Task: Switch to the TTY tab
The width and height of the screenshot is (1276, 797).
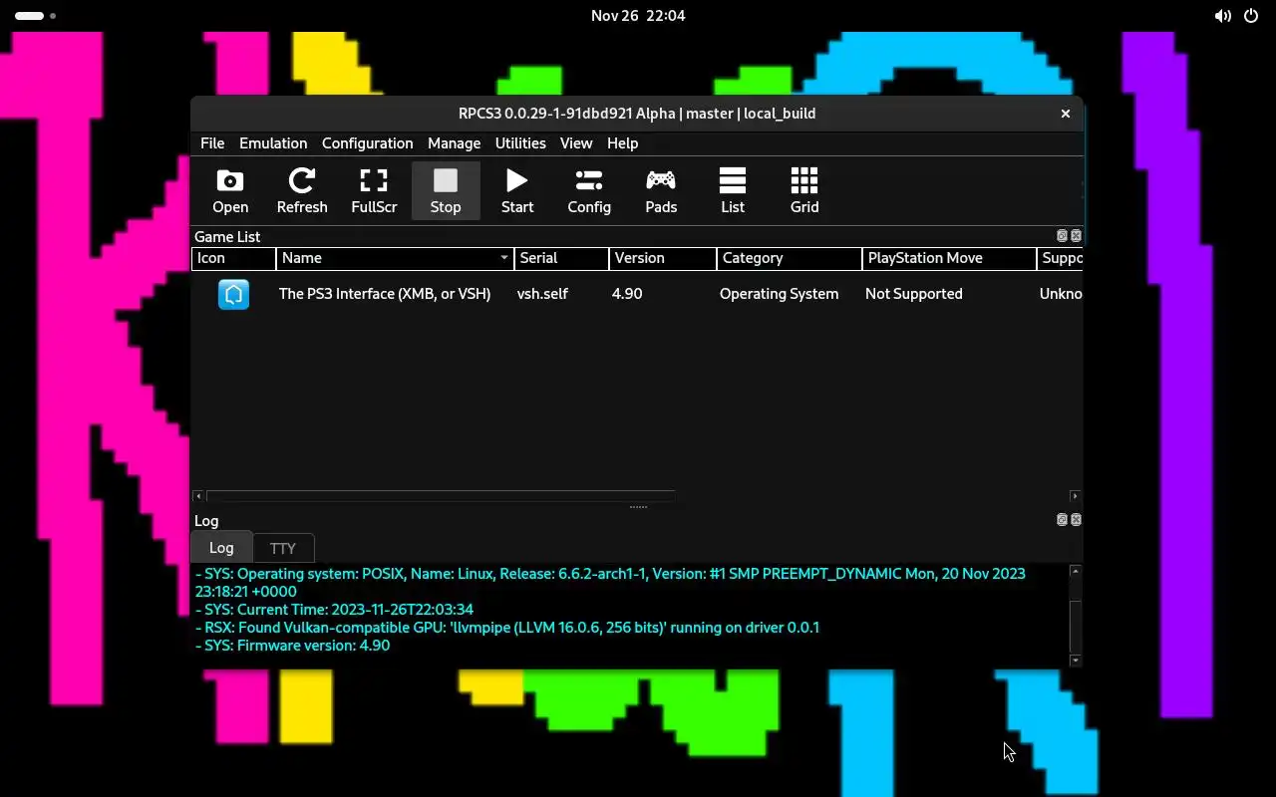Action: coord(283,548)
